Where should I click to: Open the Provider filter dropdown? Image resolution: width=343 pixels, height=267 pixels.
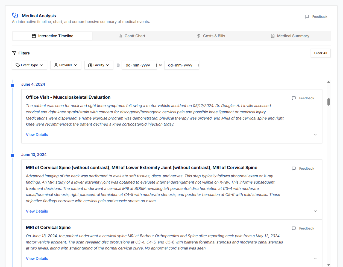(66, 65)
